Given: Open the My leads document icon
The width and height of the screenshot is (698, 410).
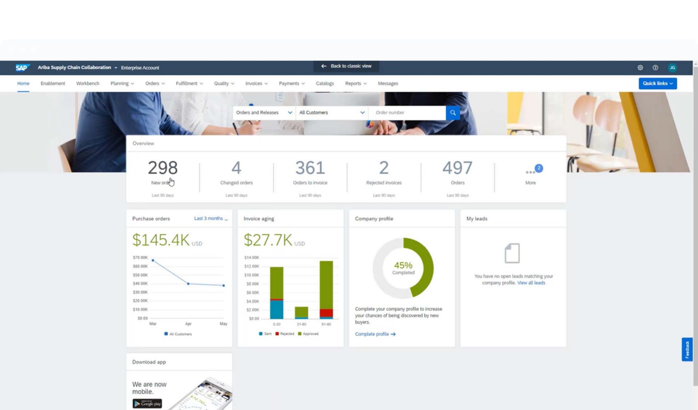Looking at the screenshot, I should point(513,253).
